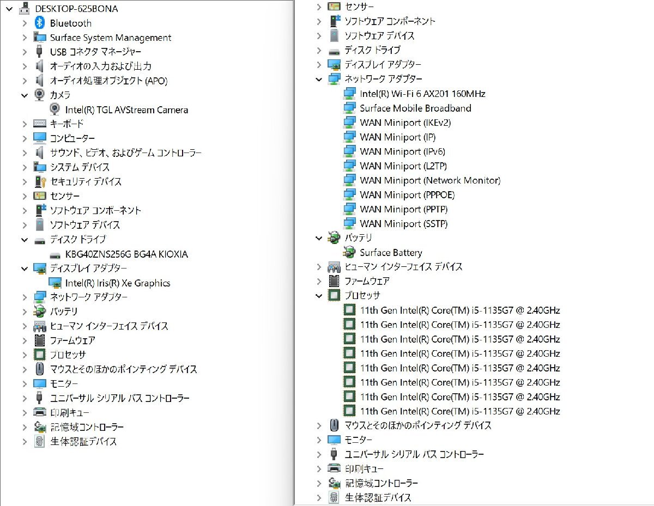Collapse the expanded ディスク ドライブ node
This screenshot has width=654, height=506.
tap(25, 239)
